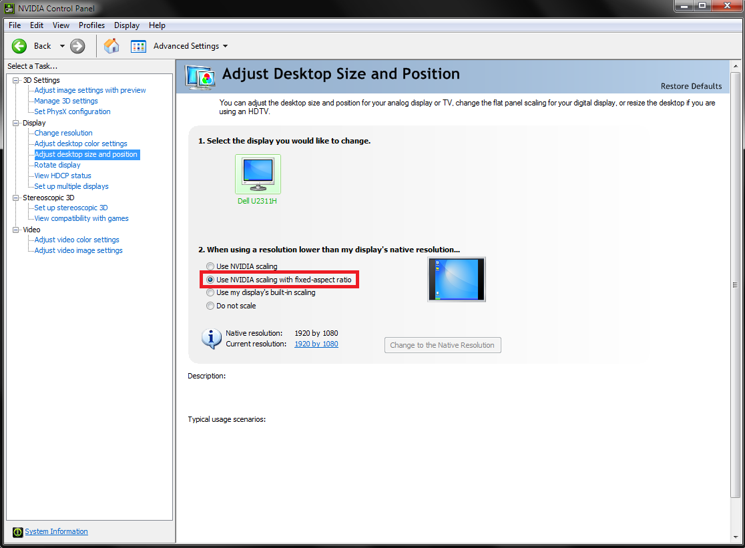
Task: Open the Help menu
Action: pyautogui.click(x=157, y=25)
